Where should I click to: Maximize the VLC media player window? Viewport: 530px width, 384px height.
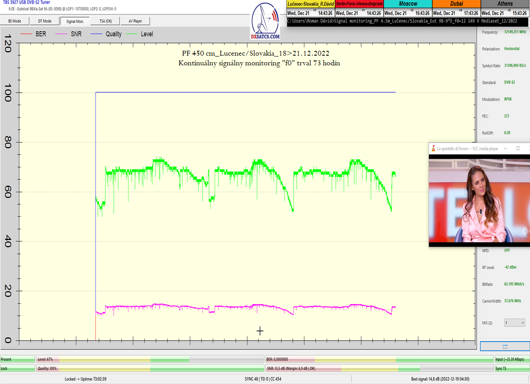(518, 149)
